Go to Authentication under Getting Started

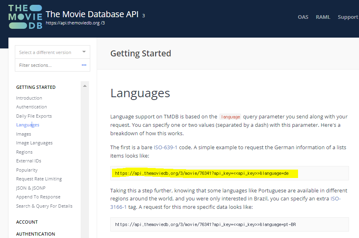tap(31, 107)
